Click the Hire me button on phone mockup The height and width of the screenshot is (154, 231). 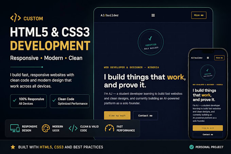coord(219,58)
